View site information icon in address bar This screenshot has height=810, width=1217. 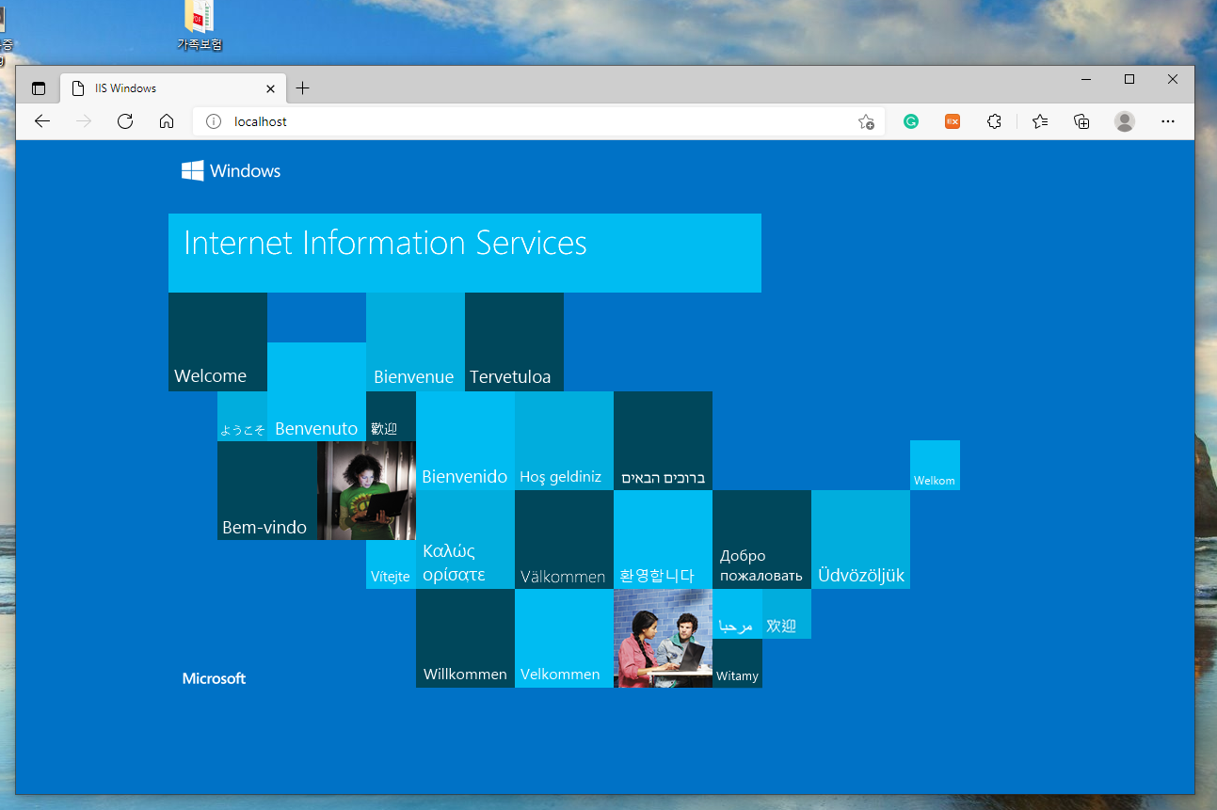click(214, 121)
